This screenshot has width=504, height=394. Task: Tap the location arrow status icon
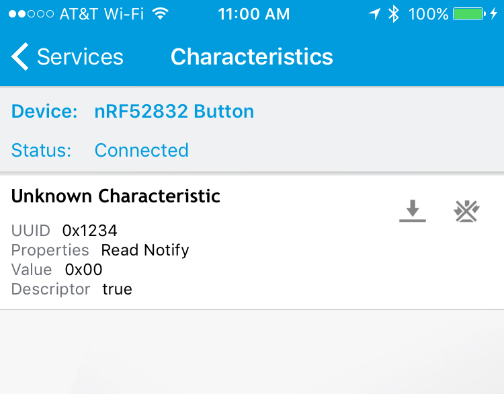pos(374,14)
